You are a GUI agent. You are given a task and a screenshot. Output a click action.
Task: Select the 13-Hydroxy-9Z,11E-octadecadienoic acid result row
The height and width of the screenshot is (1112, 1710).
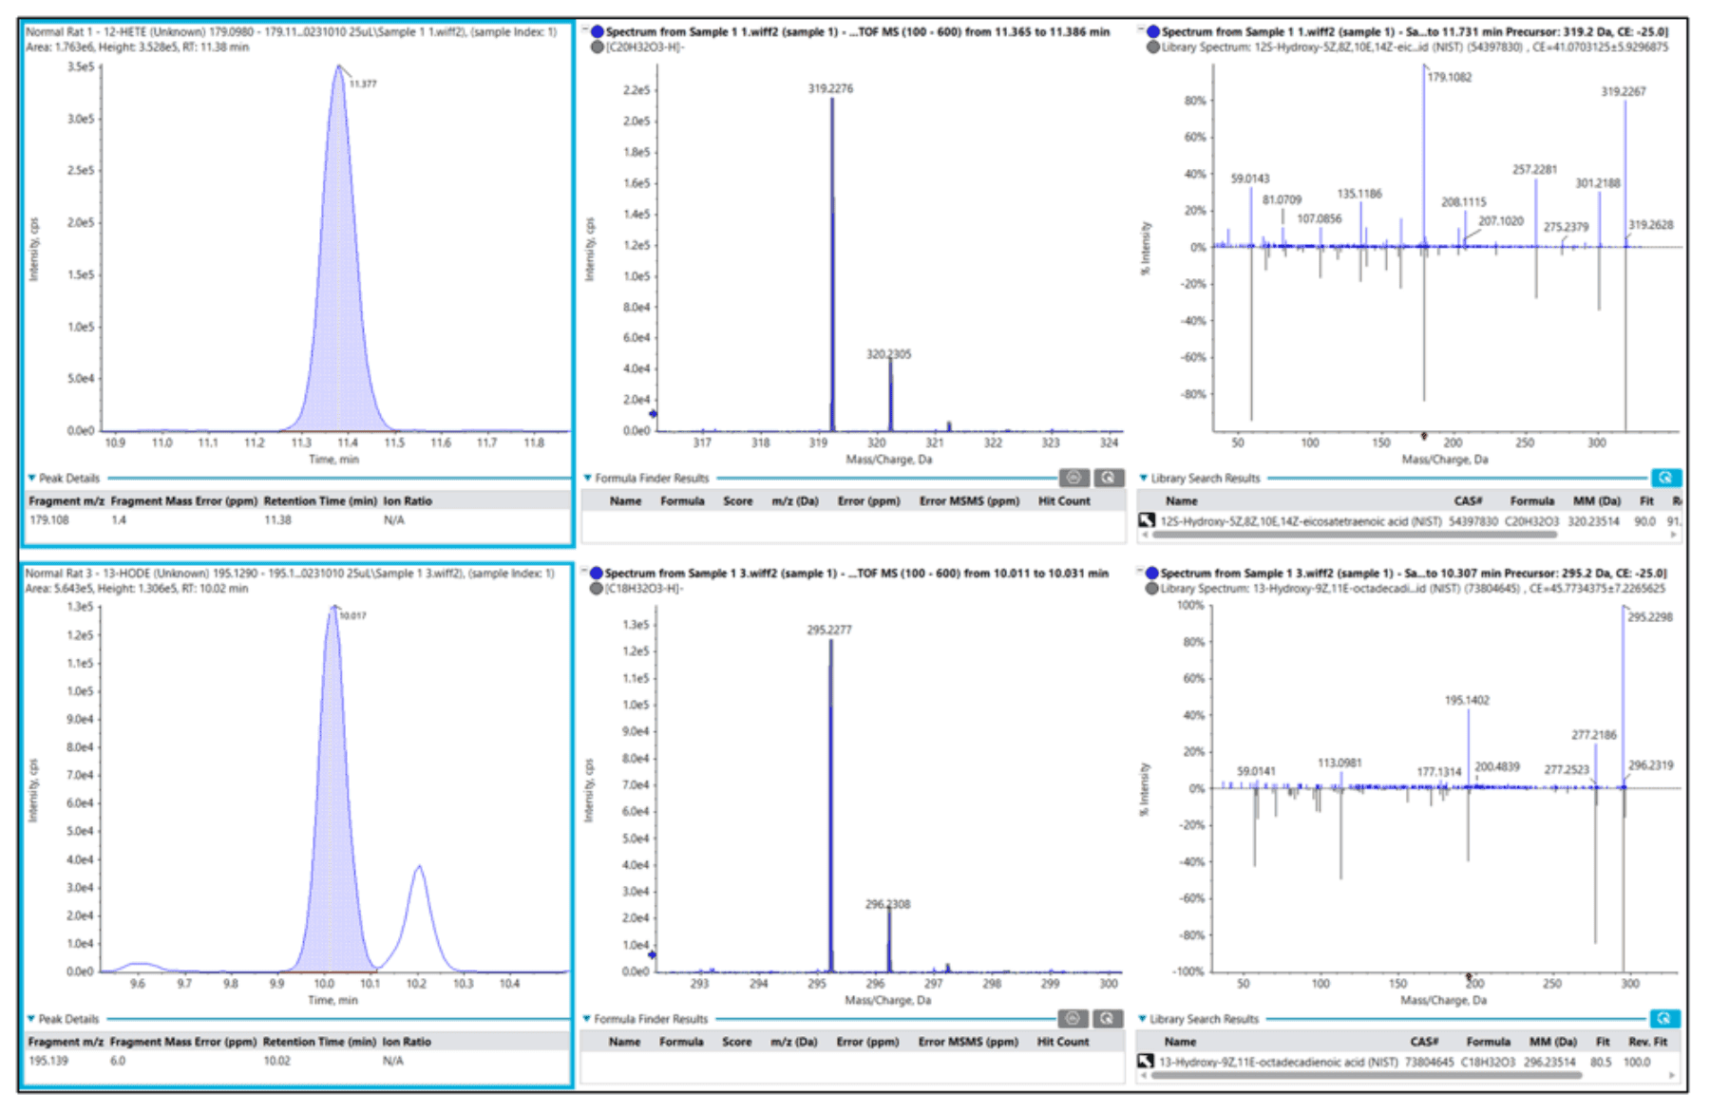[x=1278, y=1062]
